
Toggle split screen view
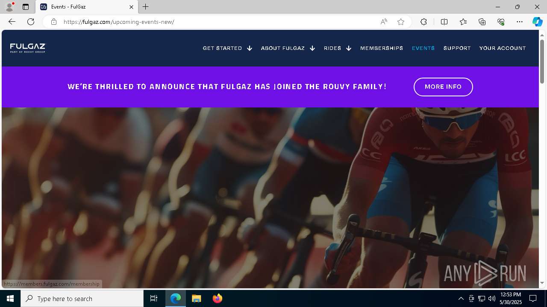tap(444, 22)
